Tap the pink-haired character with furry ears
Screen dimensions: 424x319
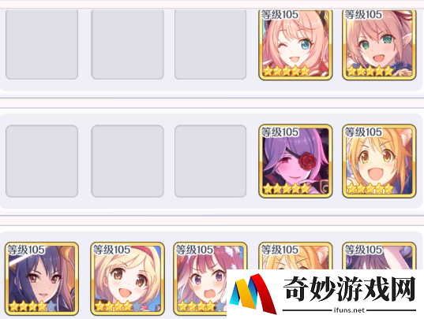click(201, 279)
